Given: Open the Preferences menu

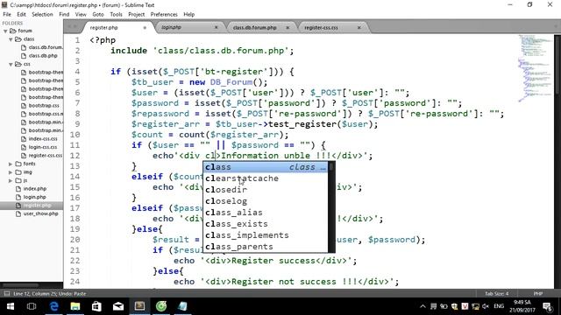Looking at the screenshot, I should coord(164,14).
